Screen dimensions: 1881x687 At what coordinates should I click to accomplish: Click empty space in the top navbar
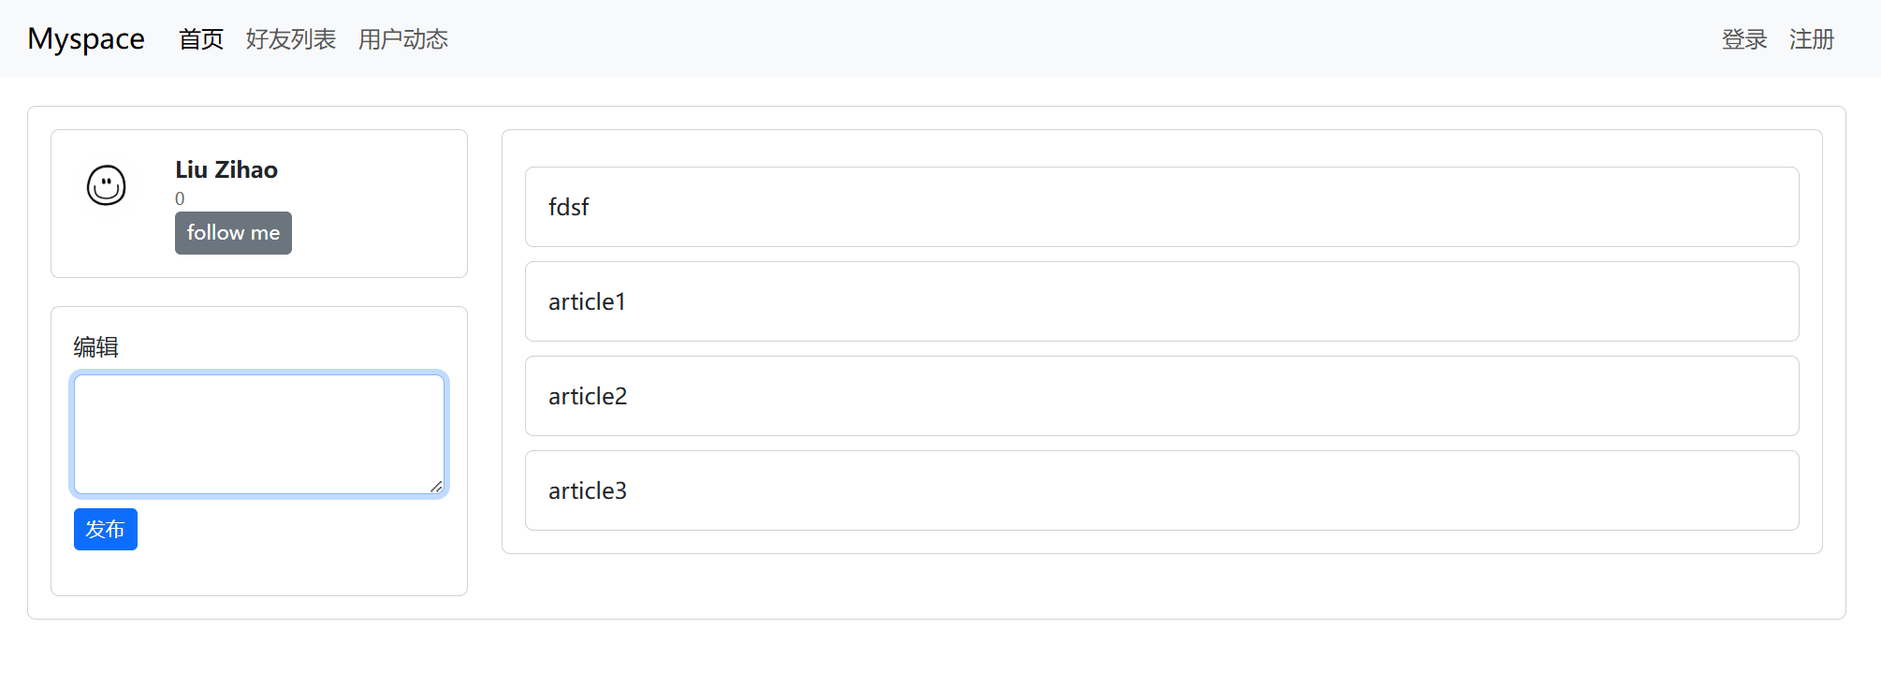[1029, 39]
